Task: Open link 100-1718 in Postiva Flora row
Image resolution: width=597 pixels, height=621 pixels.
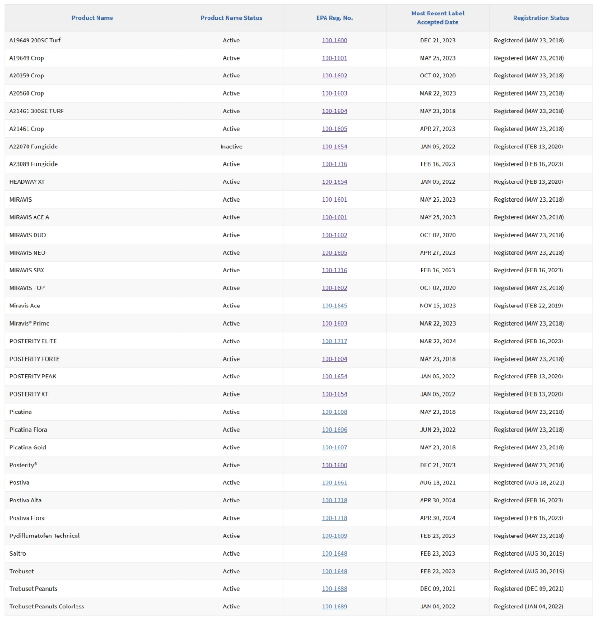Action: tap(334, 518)
